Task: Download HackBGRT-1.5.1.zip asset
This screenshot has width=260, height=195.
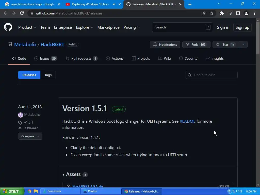Action: pyautogui.click(x=88, y=186)
